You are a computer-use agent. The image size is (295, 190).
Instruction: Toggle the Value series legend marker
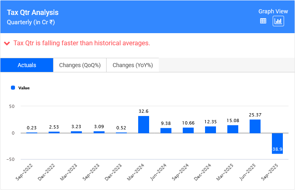[x=13, y=88]
